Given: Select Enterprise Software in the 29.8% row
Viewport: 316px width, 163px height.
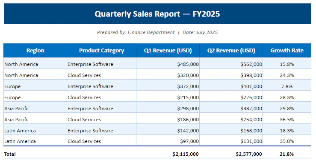Looking at the screenshot, I should pos(90,109).
